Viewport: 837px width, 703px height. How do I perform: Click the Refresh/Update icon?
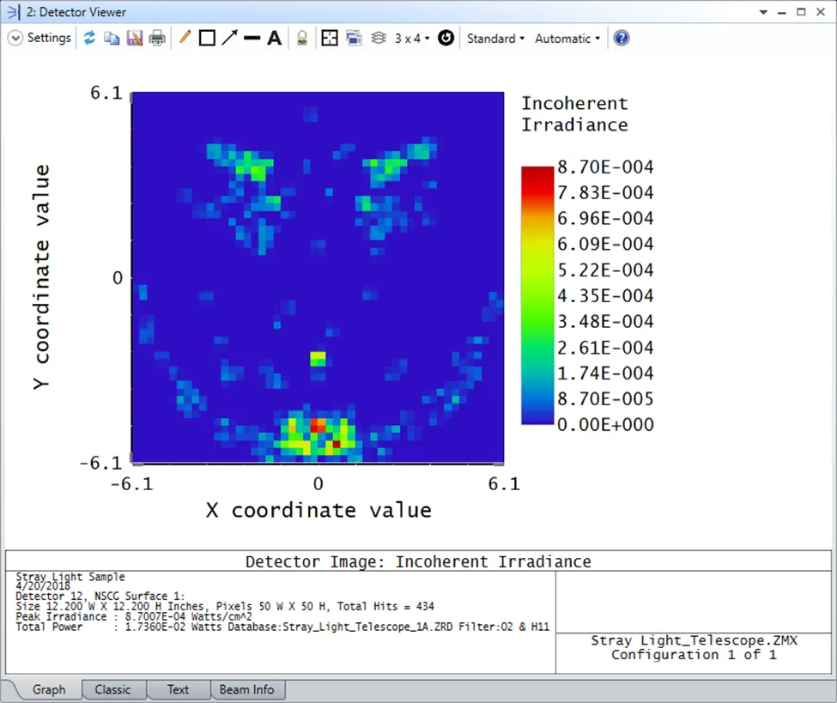click(x=89, y=39)
